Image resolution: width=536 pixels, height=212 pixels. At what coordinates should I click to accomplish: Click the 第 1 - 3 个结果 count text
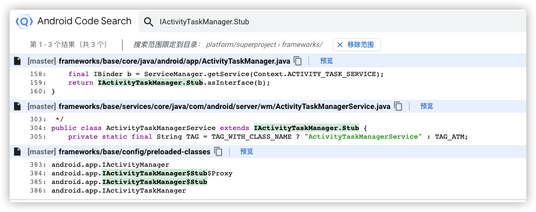[69, 45]
